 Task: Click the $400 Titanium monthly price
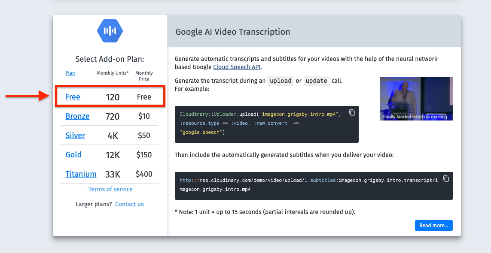(x=144, y=174)
